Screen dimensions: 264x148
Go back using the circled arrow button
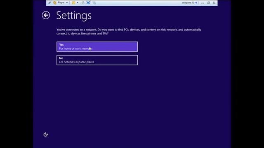(x=46, y=15)
